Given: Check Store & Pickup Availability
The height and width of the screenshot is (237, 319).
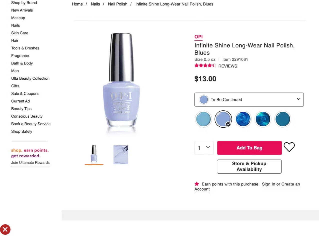Looking at the screenshot, I should (x=249, y=166).
